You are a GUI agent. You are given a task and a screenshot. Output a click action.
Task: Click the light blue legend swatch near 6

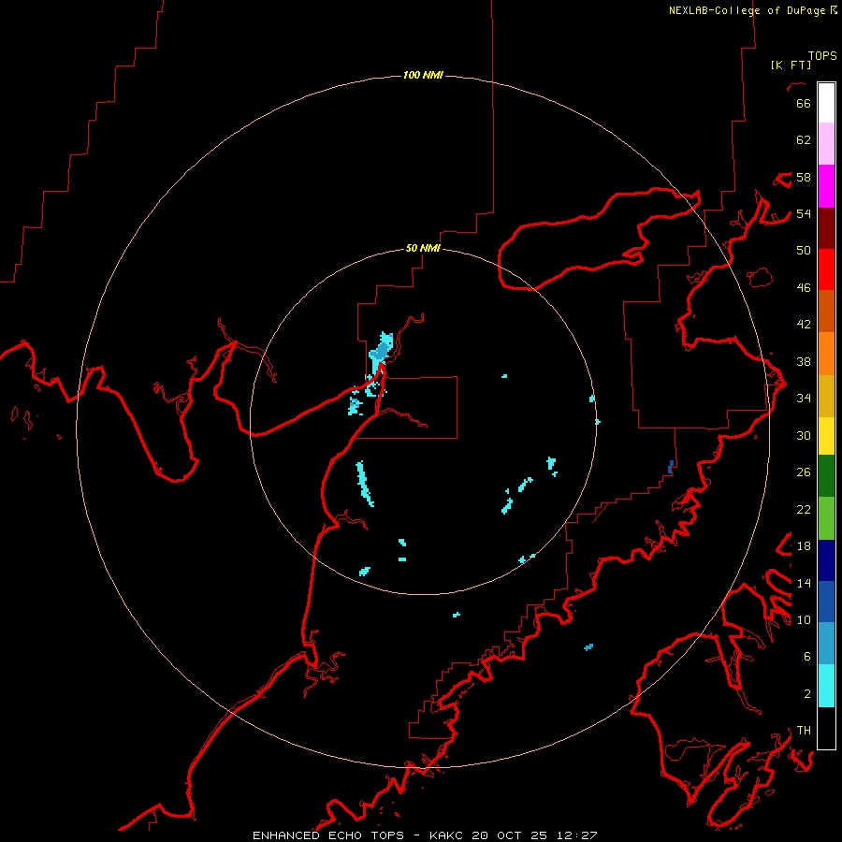(826, 643)
